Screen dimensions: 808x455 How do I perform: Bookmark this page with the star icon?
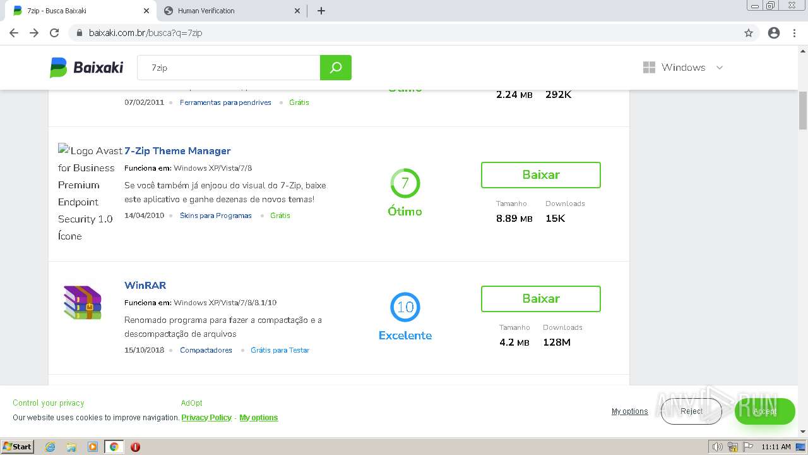[749, 33]
